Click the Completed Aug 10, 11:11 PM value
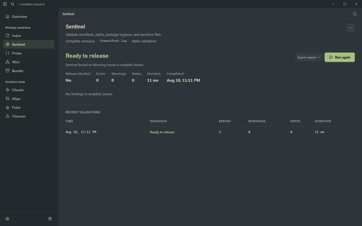Image resolution: width=362 pixels, height=226 pixels. 184,80
